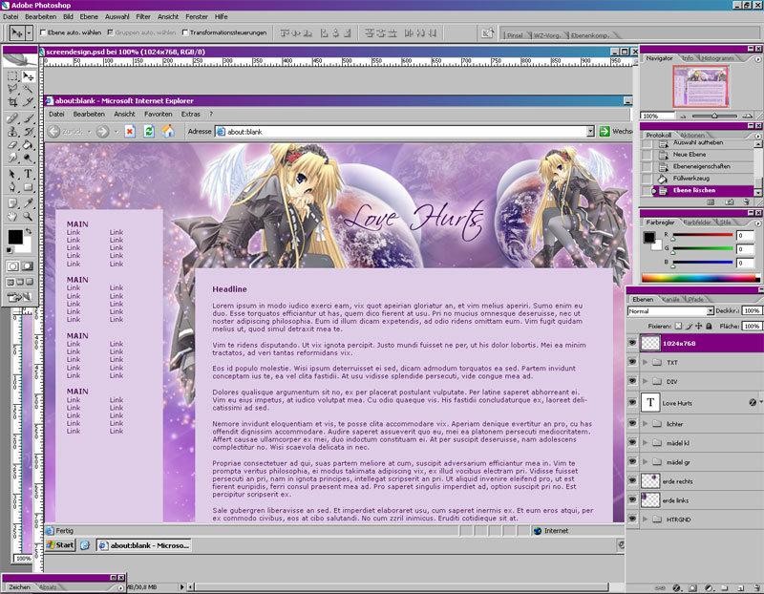
Task: Open the Navigator panel options menu
Action: (x=757, y=59)
